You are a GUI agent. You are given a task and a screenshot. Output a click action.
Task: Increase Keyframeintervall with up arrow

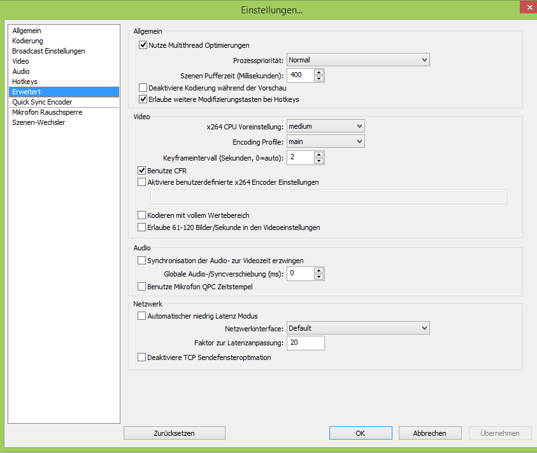319,155
